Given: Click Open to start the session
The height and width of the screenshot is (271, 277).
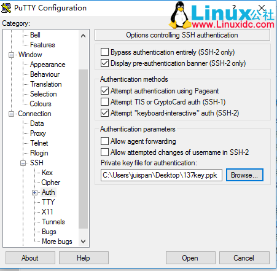Looking at the screenshot, I should pos(190,258).
